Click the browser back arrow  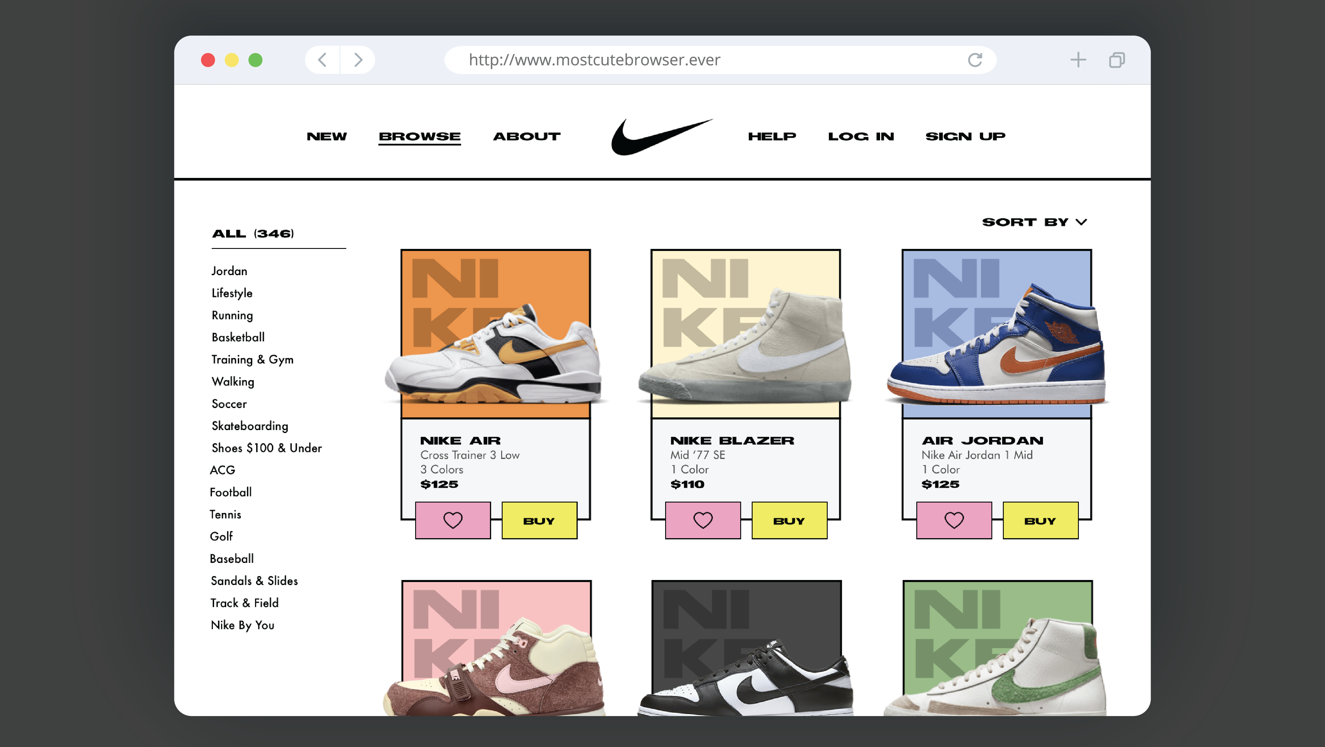tap(322, 60)
